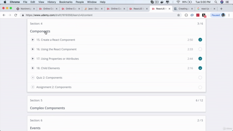Expand Section 5 Complex Components
This screenshot has width=233, height=131.
point(116,104)
